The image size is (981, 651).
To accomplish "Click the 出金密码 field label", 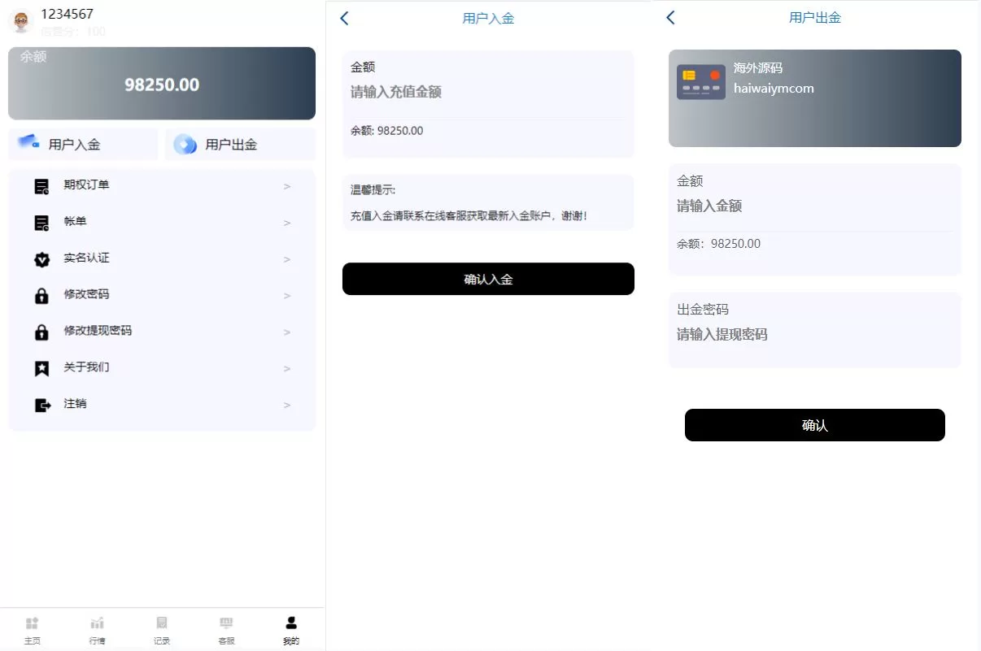I will (703, 310).
